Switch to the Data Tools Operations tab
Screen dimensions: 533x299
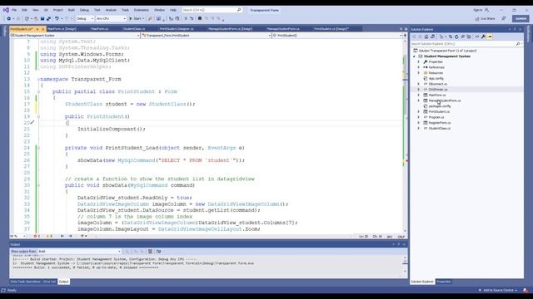click(25, 282)
